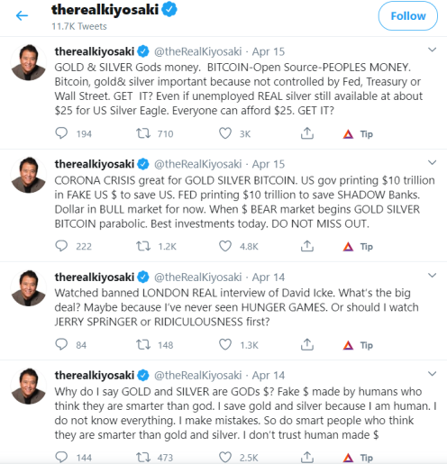The image size is (447, 464).
Task: Share the David Icke interview tweet
Action: (307, 344)
